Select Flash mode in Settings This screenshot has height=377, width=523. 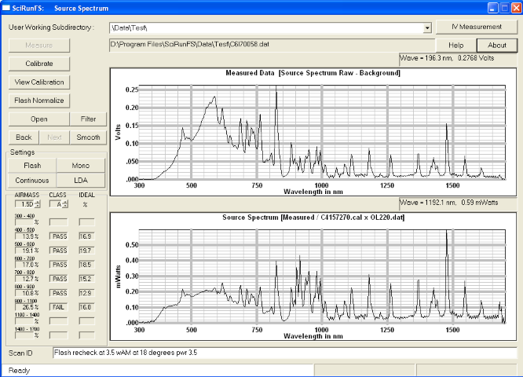coord(32,166)
